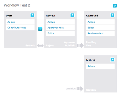Select Admin role in Archive step
This screenshot has width=127, height=100.
100,66
